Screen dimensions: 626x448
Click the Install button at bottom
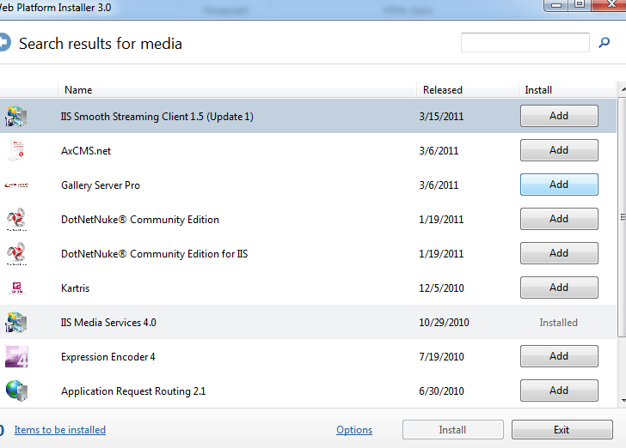pos(452,430)
